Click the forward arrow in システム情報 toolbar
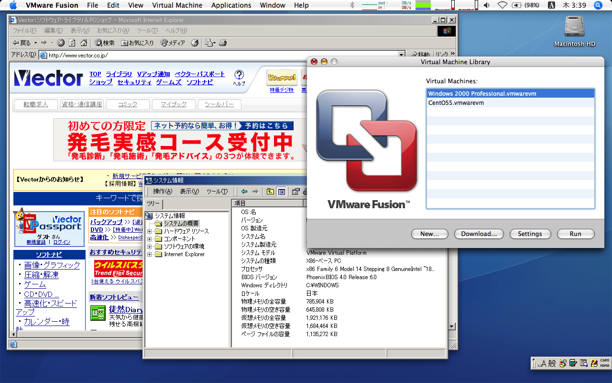The image size is (612, 383). 255,191
